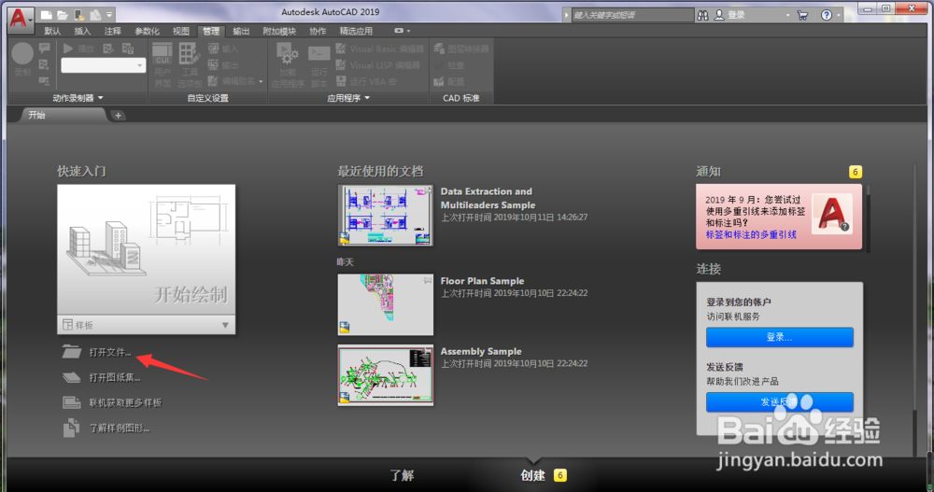The image size is (934, 492).
Task: Click the 工具选项板 tool palettes icon
Action: 190,65
